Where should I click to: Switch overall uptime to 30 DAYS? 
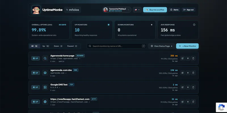[x=62, y=25]
